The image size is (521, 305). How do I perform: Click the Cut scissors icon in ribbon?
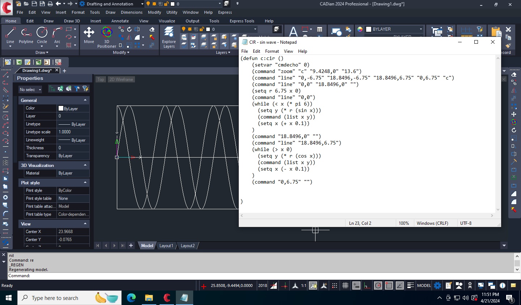(x=508, y=29)
